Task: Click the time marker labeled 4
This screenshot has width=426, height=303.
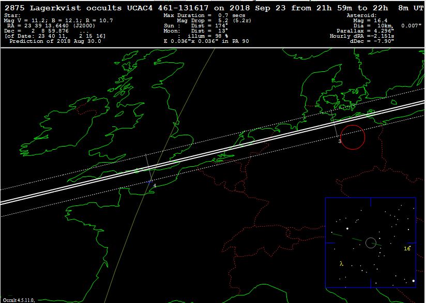Action: pos(155,185)
